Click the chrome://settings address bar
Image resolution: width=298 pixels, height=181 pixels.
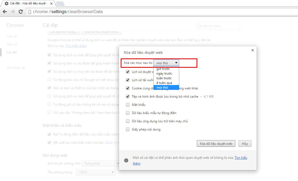pos(137,12)
